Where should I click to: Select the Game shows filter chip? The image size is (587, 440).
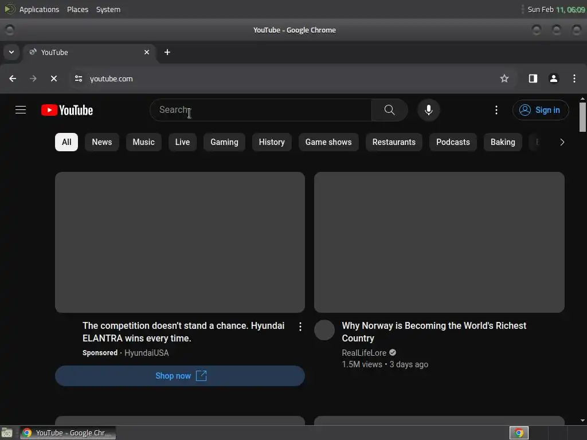[328, 142]
